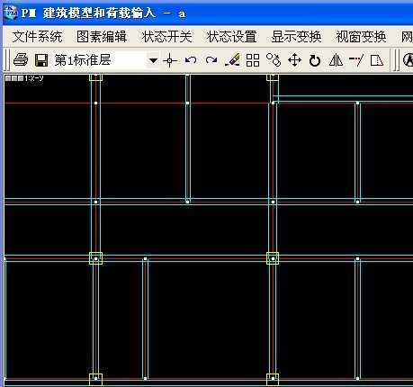The width and height of the screenshot is (413, 387).
Task: Open the 图素编辑 menu
Action: click(x=102, y=37)
